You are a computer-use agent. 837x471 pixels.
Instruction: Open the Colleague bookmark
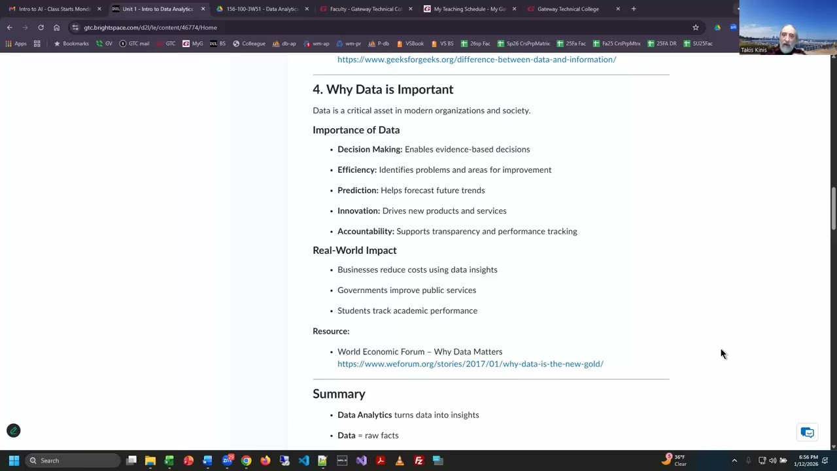tap(249, 44)
